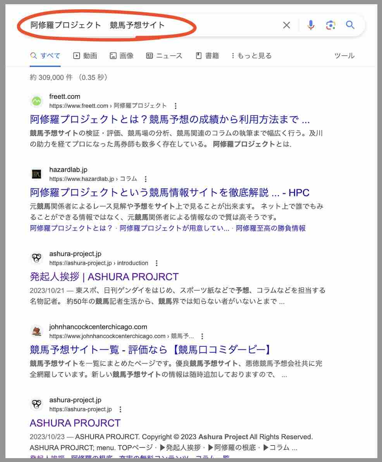Click the johnhancockcenterchicago.com favicon
The height and width of the screenshot is (462, 382).
pyautogui.click(x=36, y=331)
